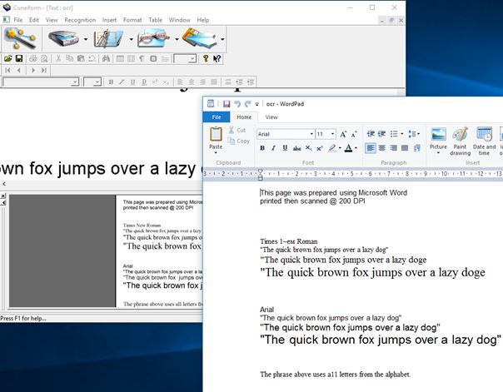Screen dimensions: 503x392
Task: Click the page layout analysis icon
Action: coord(109,38)
